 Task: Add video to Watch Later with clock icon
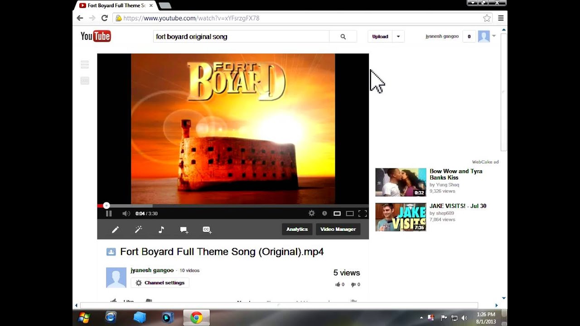coord(324,214)
